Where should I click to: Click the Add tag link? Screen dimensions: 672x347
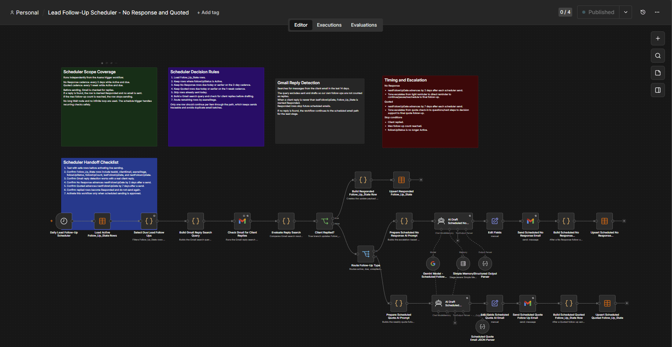208,13
